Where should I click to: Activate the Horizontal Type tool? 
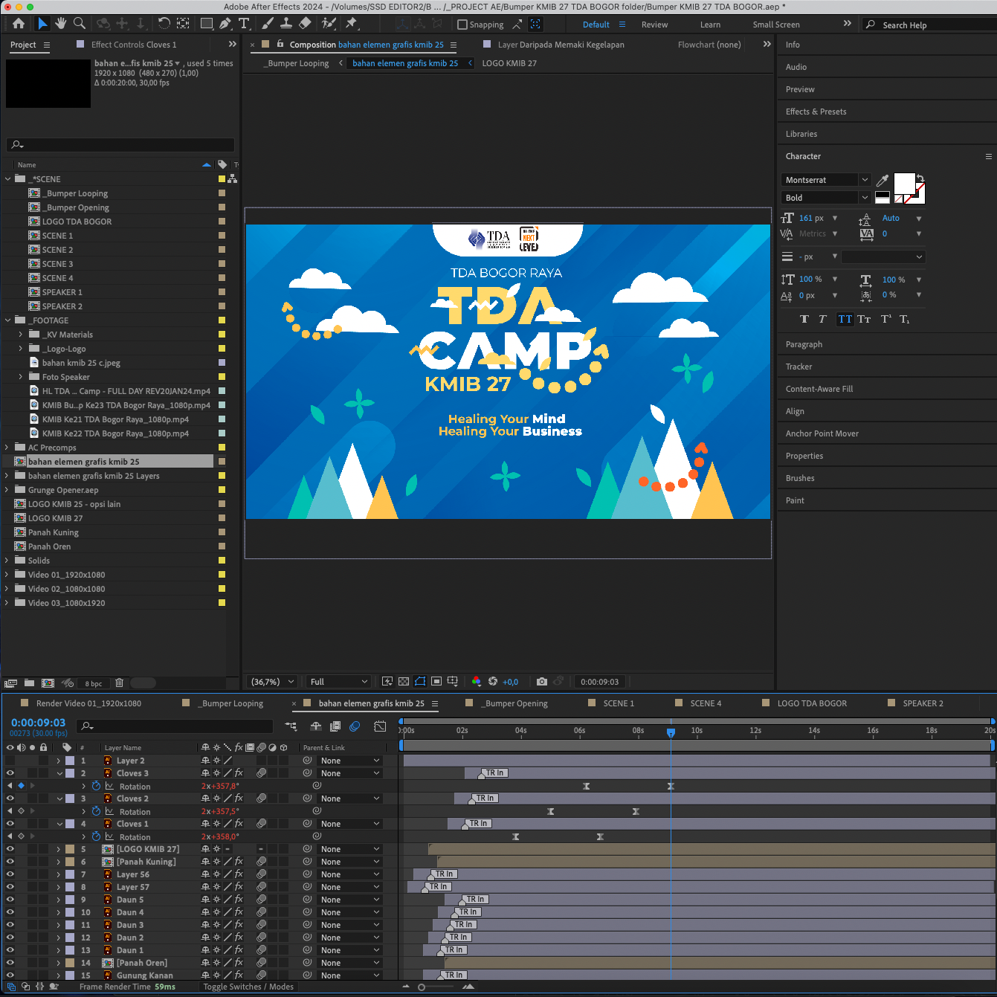(244, 24)
